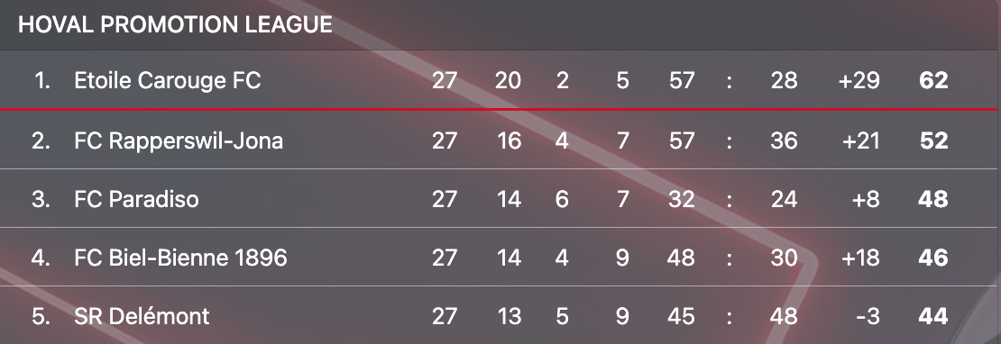Screen dimensions: 1001x344
Task: Click FC Paradiso's 48 points total
Action: pyautogui.click(x=933, y=199)
